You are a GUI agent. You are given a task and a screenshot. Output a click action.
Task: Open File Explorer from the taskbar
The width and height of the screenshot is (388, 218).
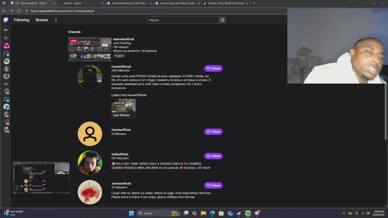(203, 213)
